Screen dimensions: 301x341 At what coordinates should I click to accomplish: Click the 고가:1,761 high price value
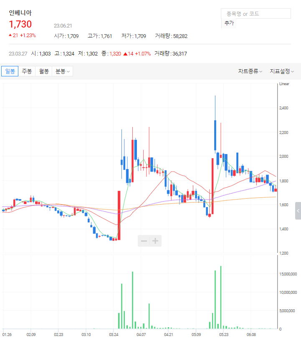pos(100,36)
